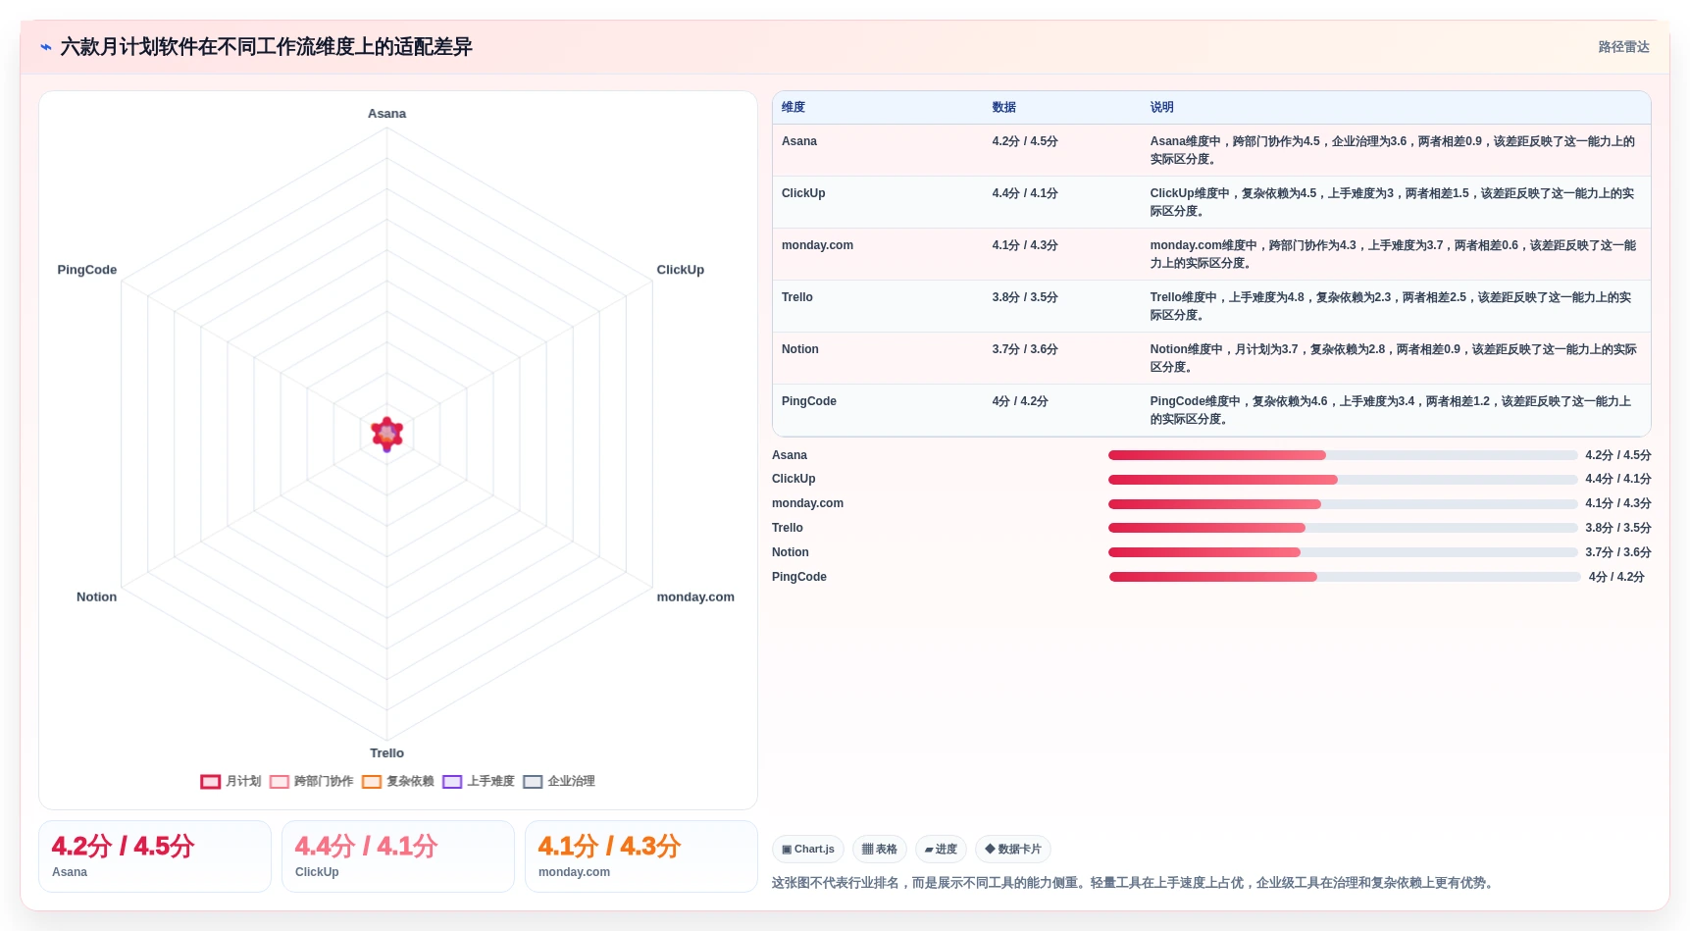
Task: Click the 数据 column header
Action: (x=1003, y=107)
